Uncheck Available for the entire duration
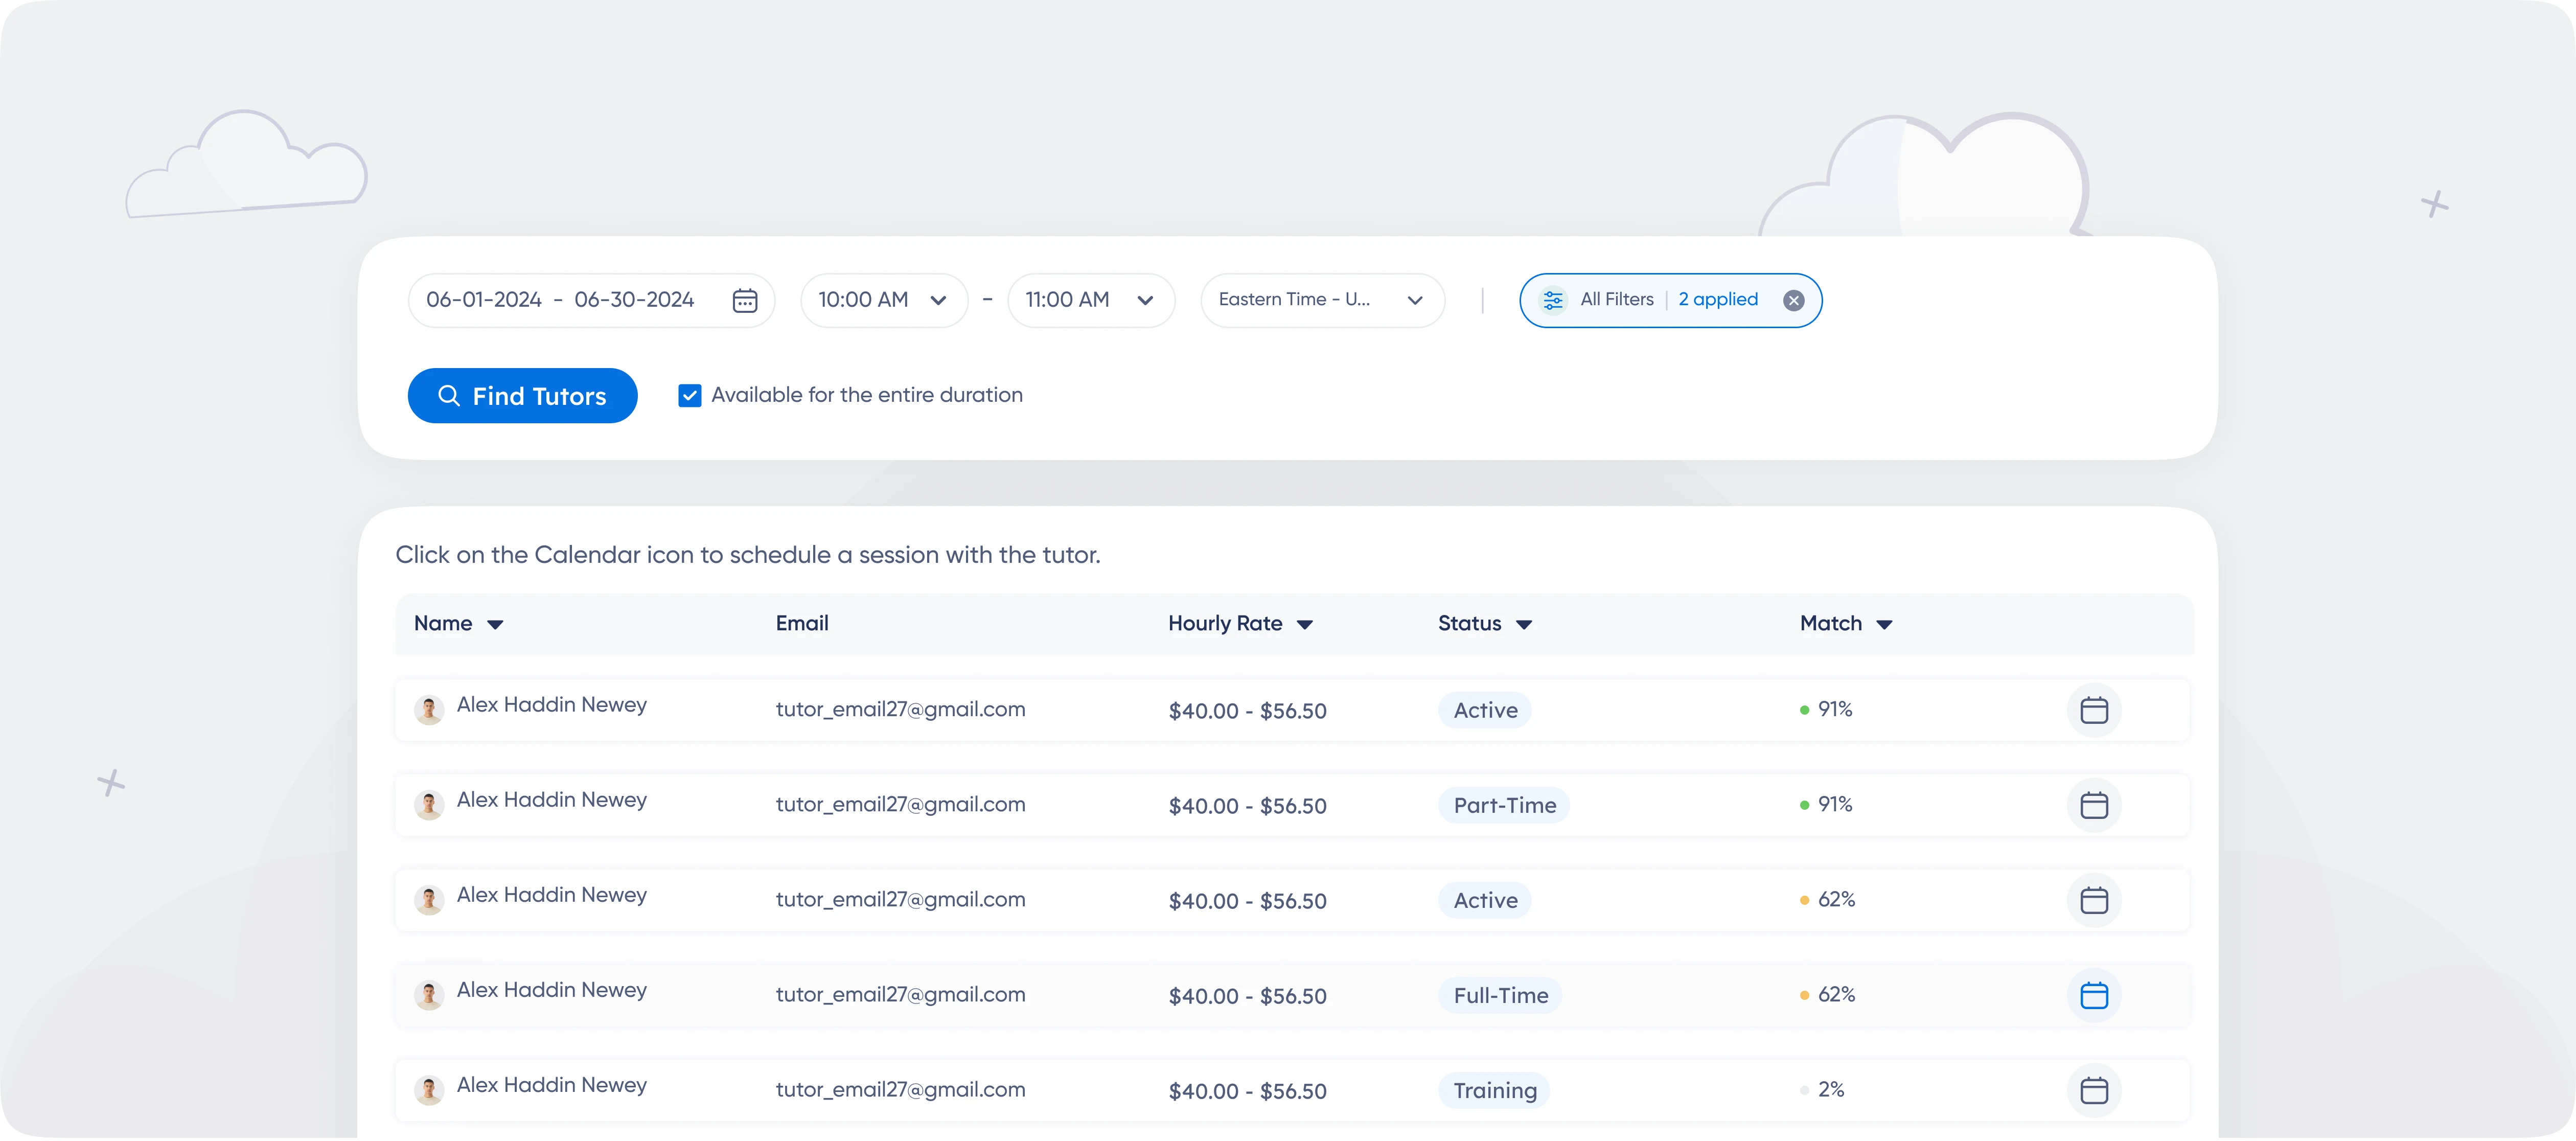 point(690,396)
